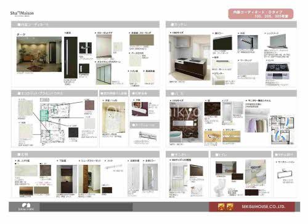The height and width of the screenshot is (224, 308).
Task: Click the SEKISUIHOUSE.CO.,LTD. text
Action: (x=264, y=207)
